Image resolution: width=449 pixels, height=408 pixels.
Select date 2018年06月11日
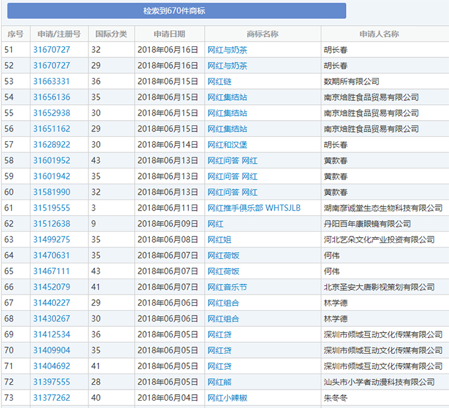168,208
